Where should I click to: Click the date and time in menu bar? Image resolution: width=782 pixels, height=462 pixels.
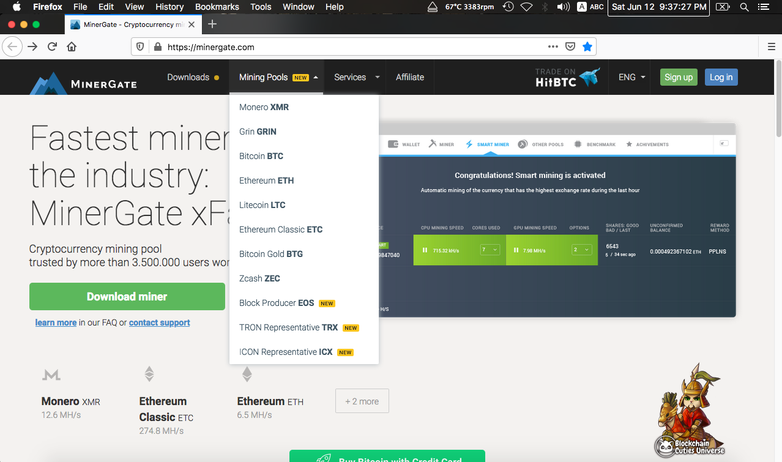coord(659,7)
